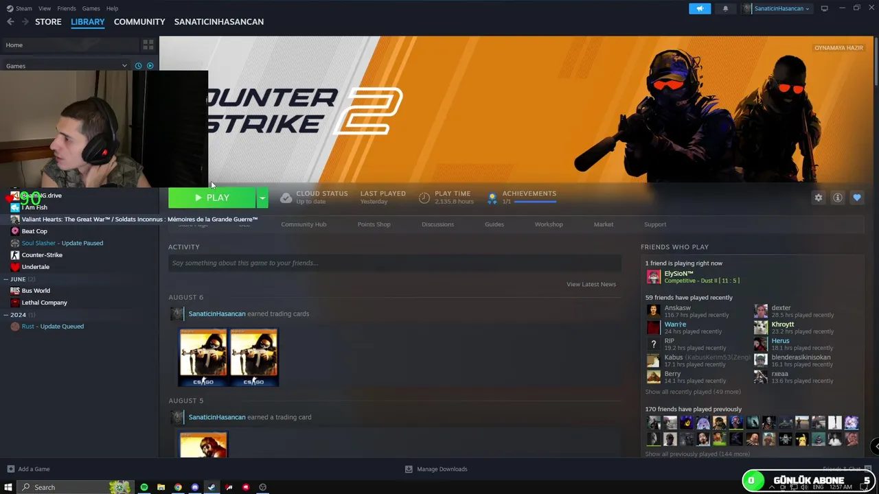Show game info with the info icon

point(837,198)
